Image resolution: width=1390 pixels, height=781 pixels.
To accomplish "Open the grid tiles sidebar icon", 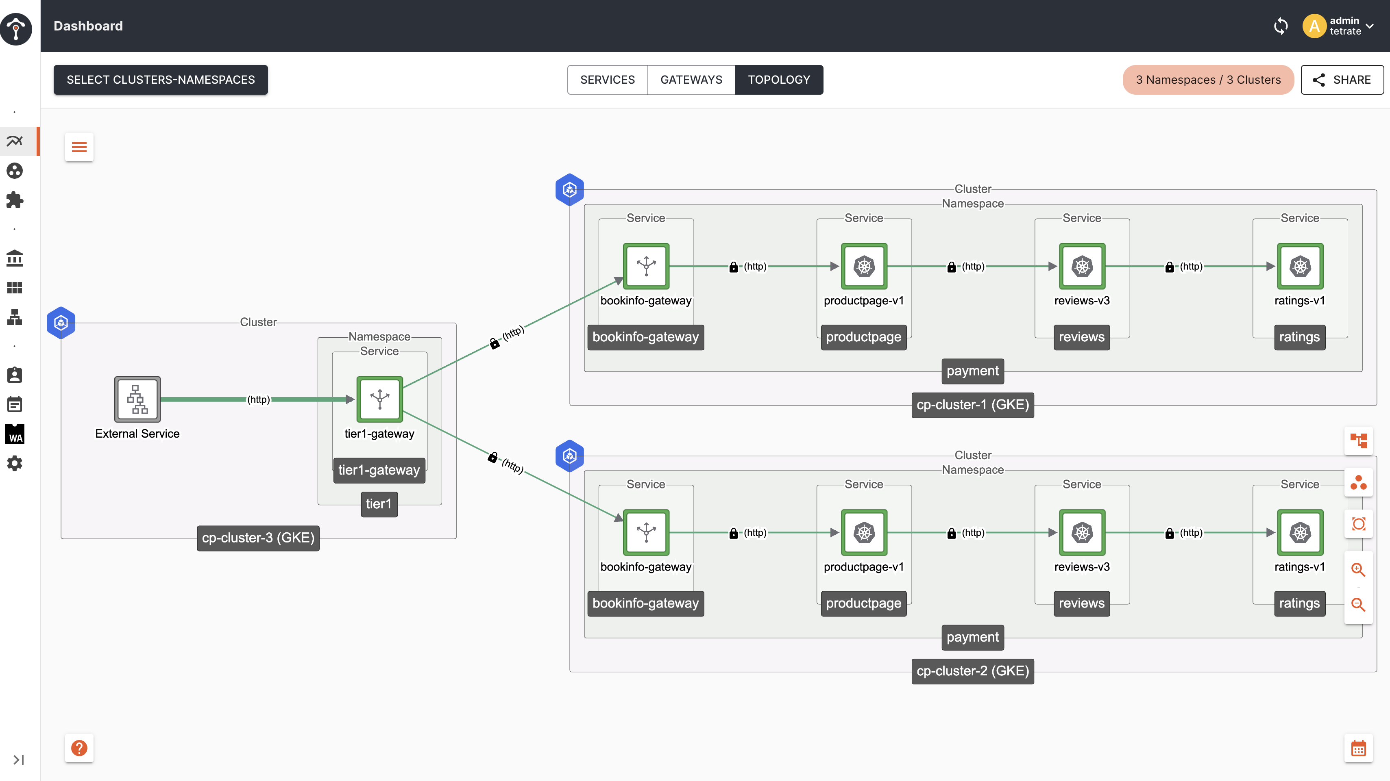I will pyautogui.click(x=15, y=288).
